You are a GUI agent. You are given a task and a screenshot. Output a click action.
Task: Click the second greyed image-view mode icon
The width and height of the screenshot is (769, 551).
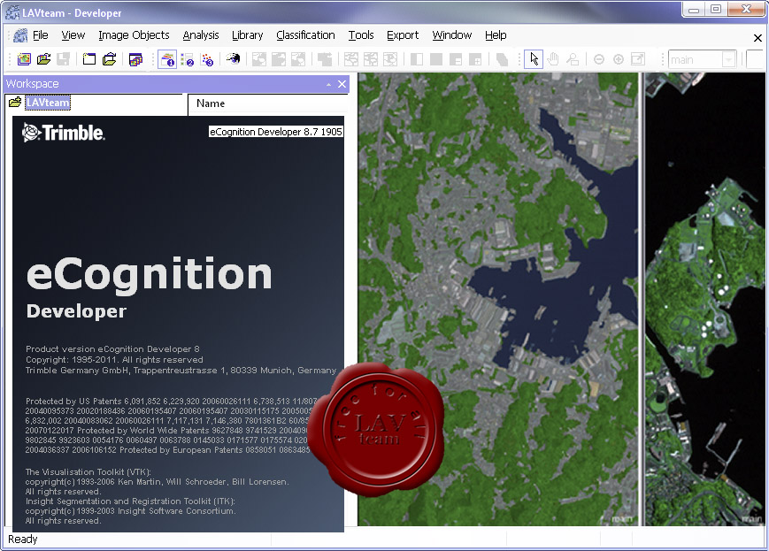pos(279,60)
